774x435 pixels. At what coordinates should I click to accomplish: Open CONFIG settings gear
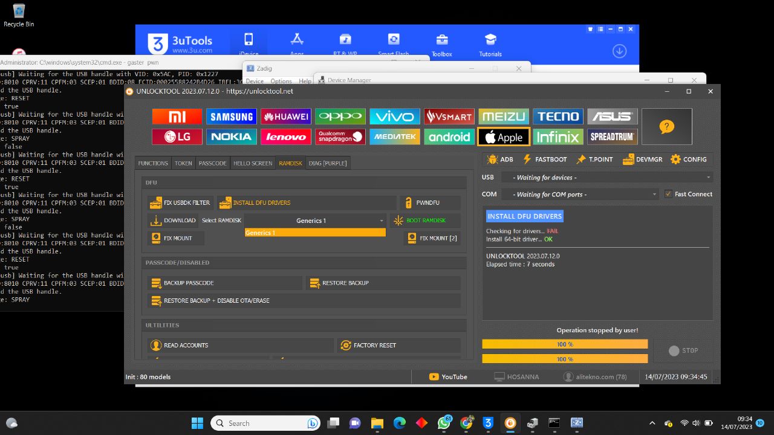click(x=689, y=159)
